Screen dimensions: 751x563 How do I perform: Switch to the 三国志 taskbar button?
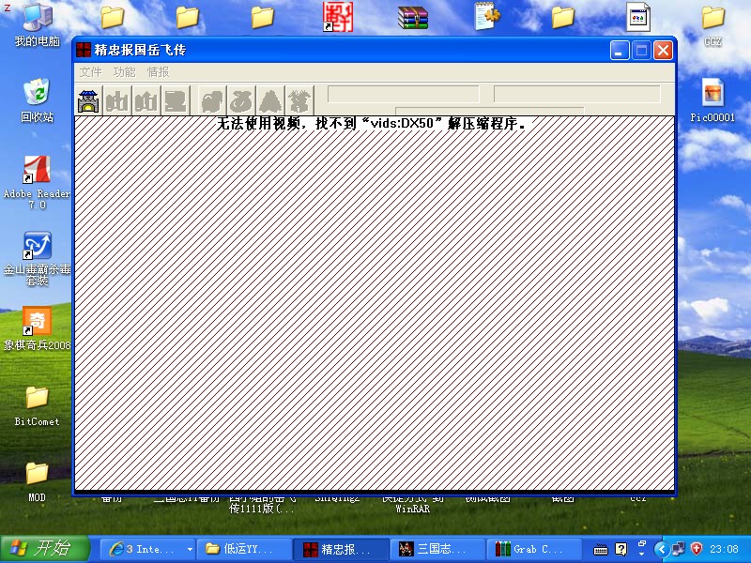[437, 549]
